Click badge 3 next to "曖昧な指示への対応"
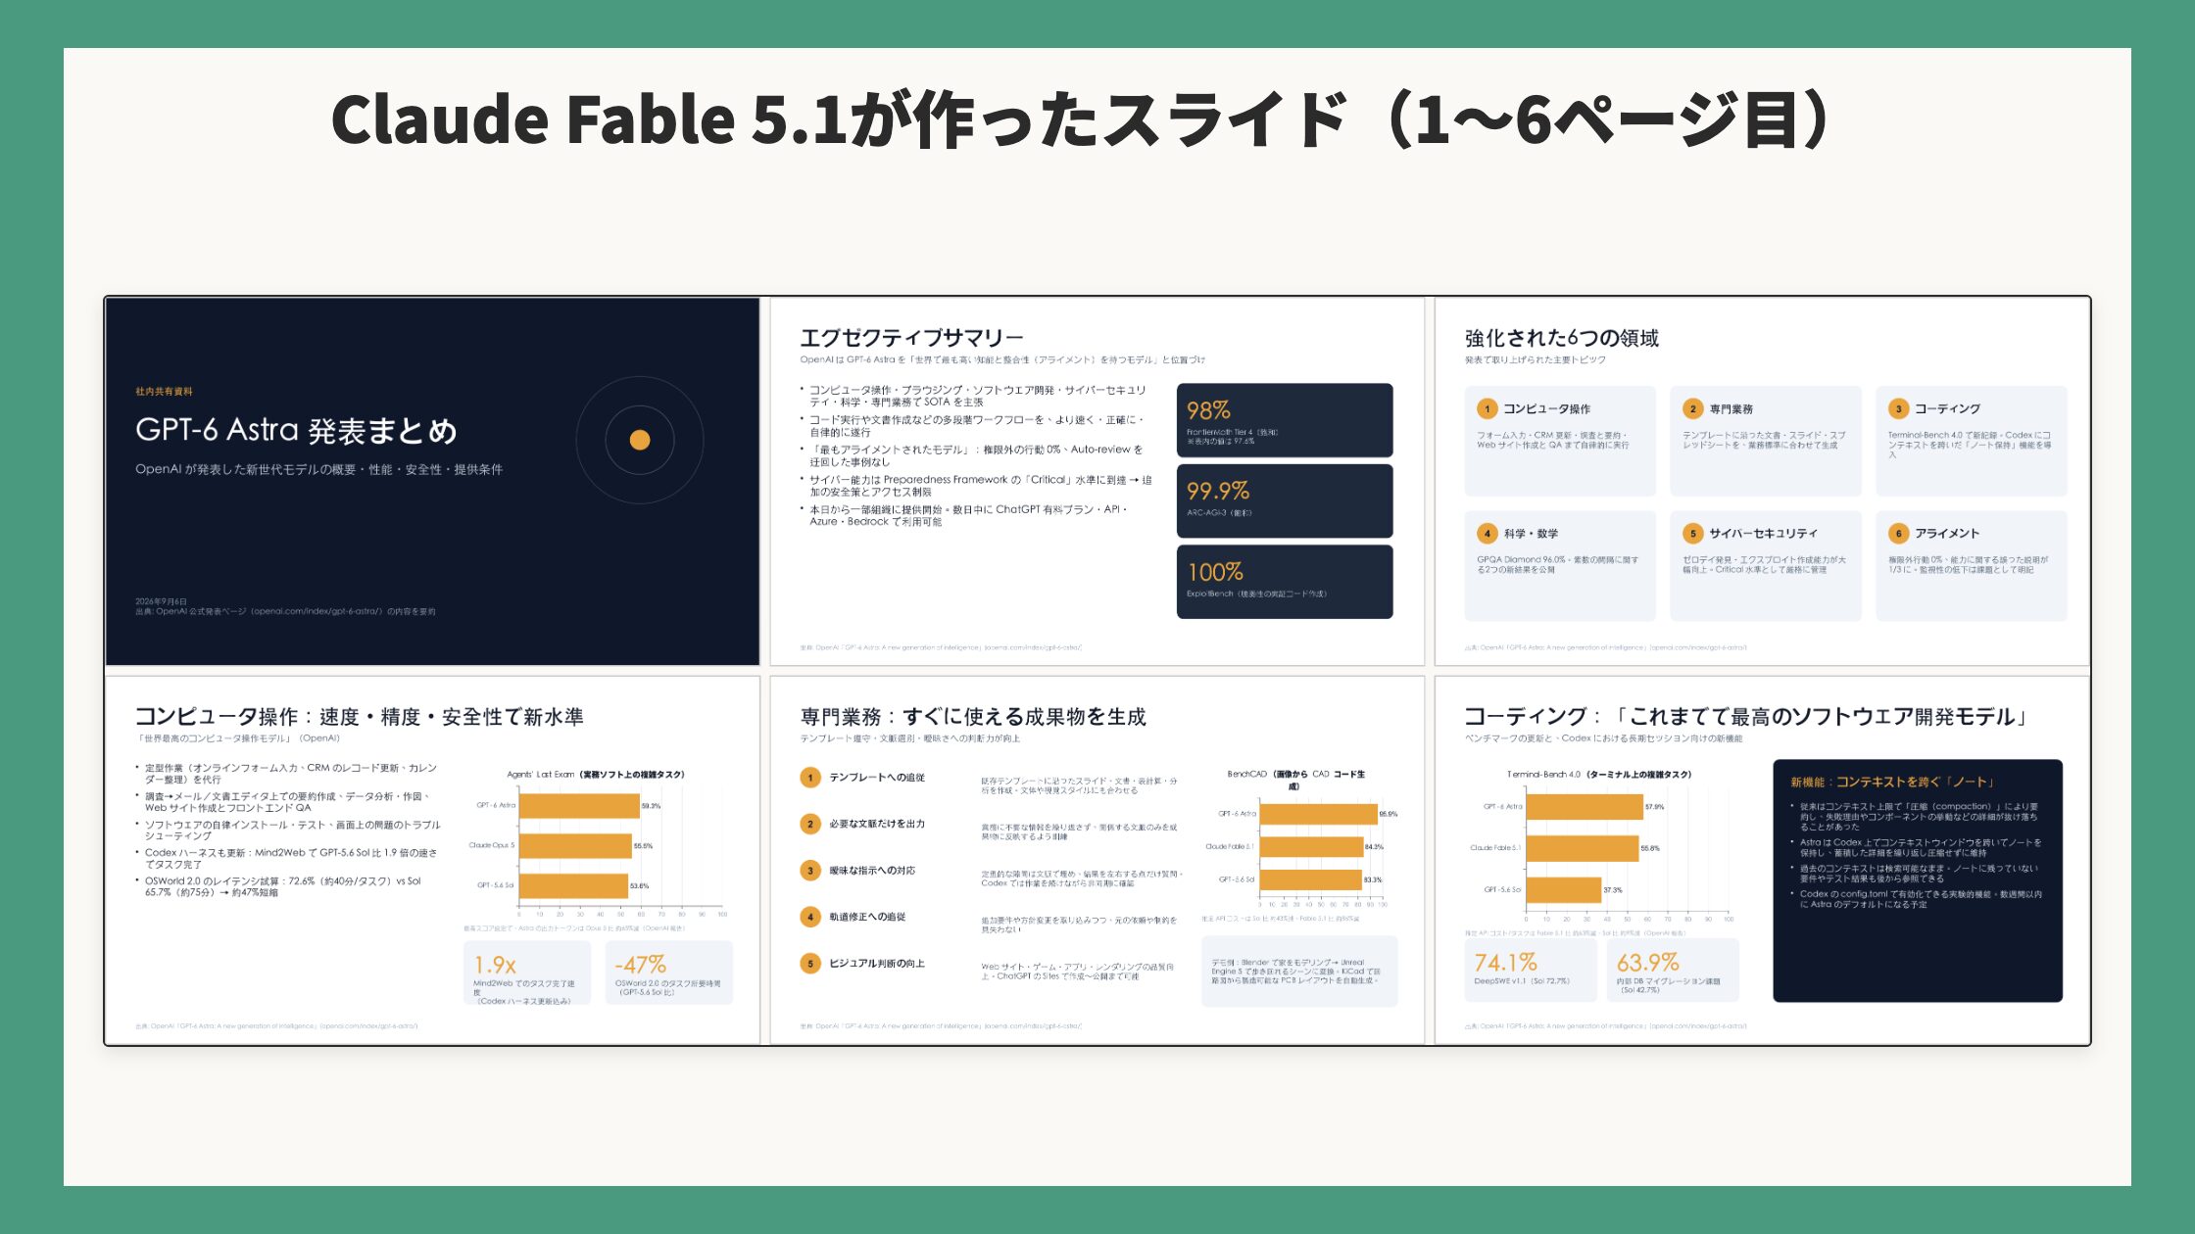This screenshot has height=1234, width=2195. coord(810,871)
